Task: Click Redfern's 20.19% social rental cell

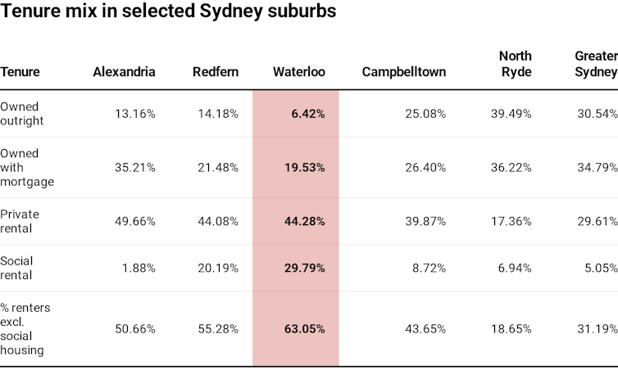Action: 219,268
